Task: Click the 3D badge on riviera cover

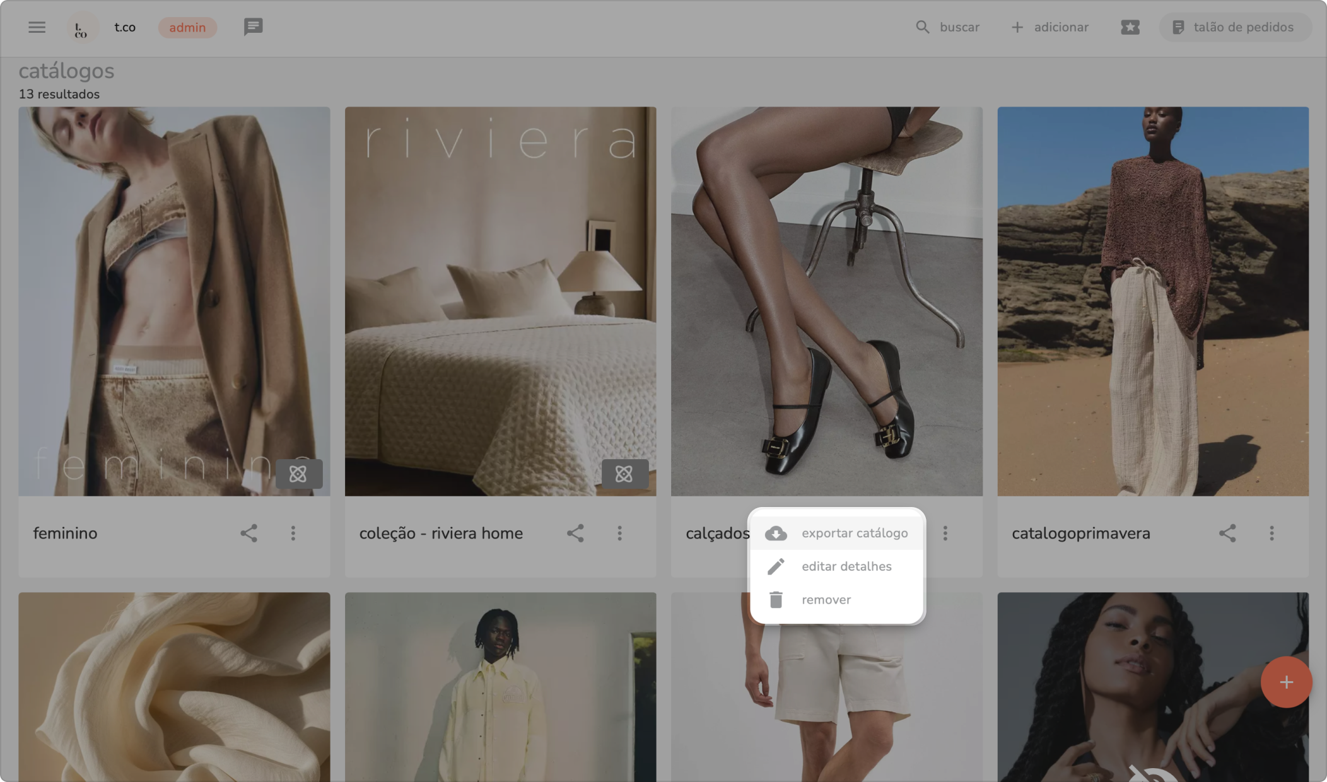Action: (x=624, y=474)
